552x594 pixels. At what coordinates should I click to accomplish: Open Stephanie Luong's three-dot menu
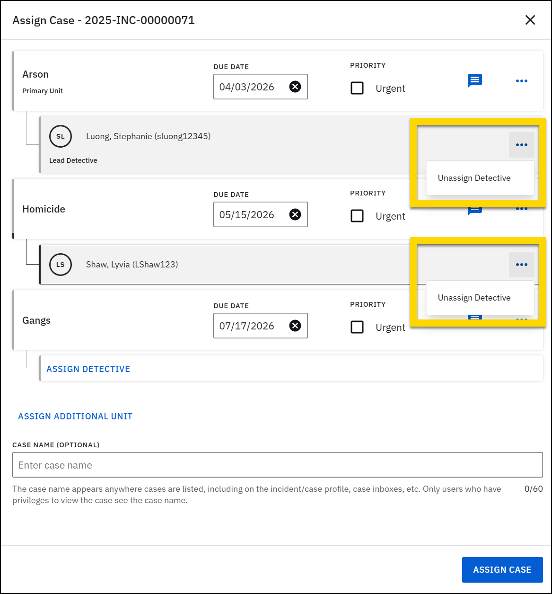(x=521, y=145)
